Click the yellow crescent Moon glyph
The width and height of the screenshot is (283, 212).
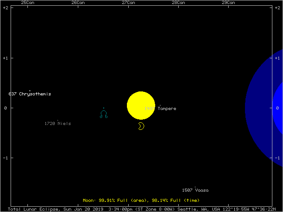point(141,126)
